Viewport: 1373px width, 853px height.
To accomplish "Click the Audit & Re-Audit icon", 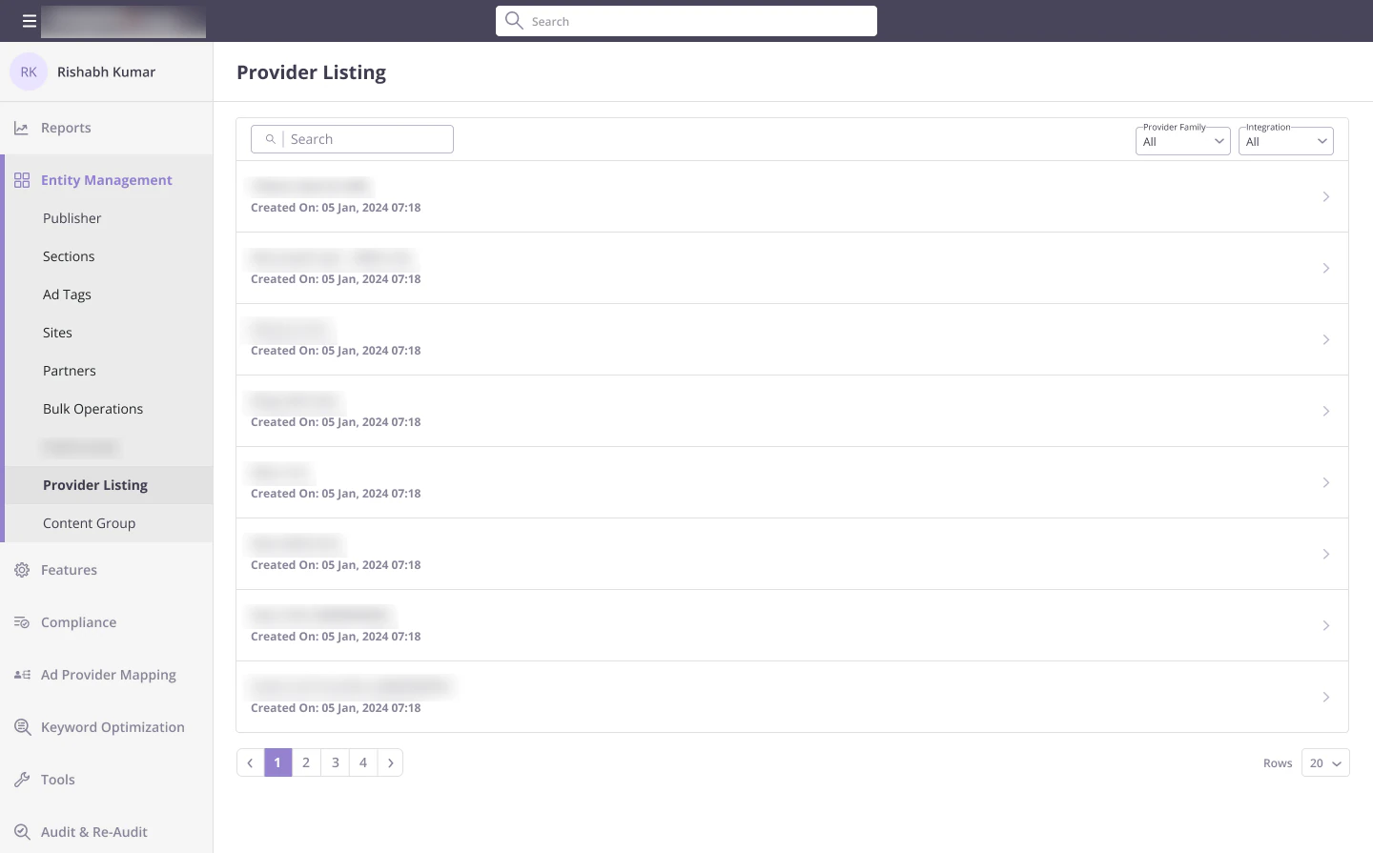I will [x=22, y=832].
